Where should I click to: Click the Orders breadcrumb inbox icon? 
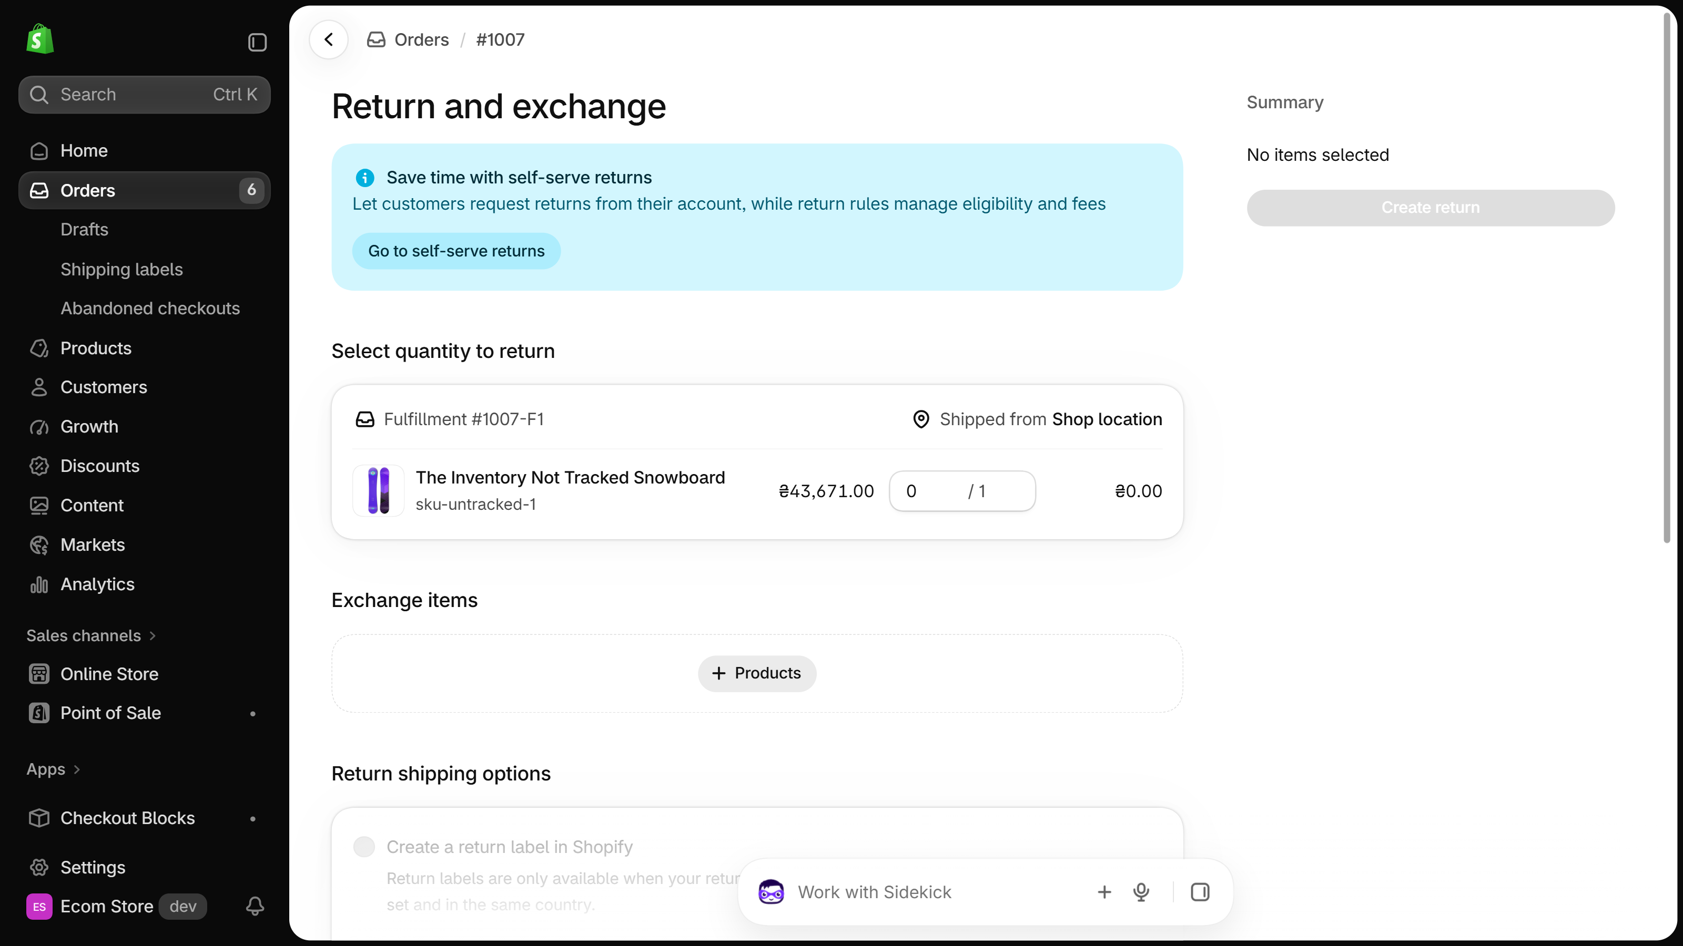[x=376, y=40]
